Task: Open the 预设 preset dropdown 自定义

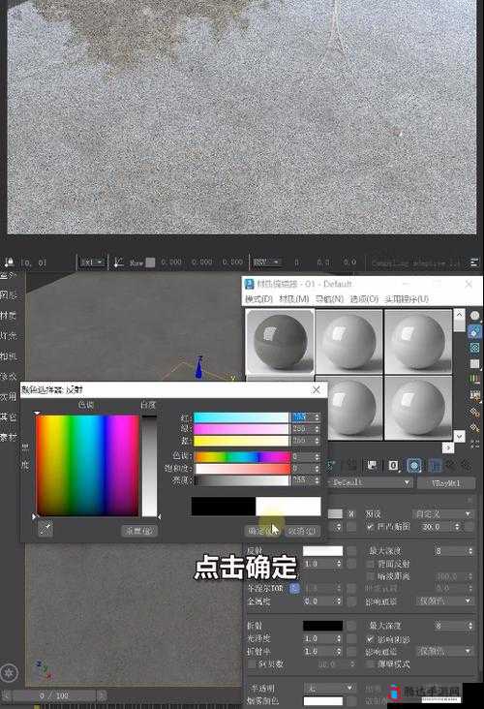Action: [442, 514]
